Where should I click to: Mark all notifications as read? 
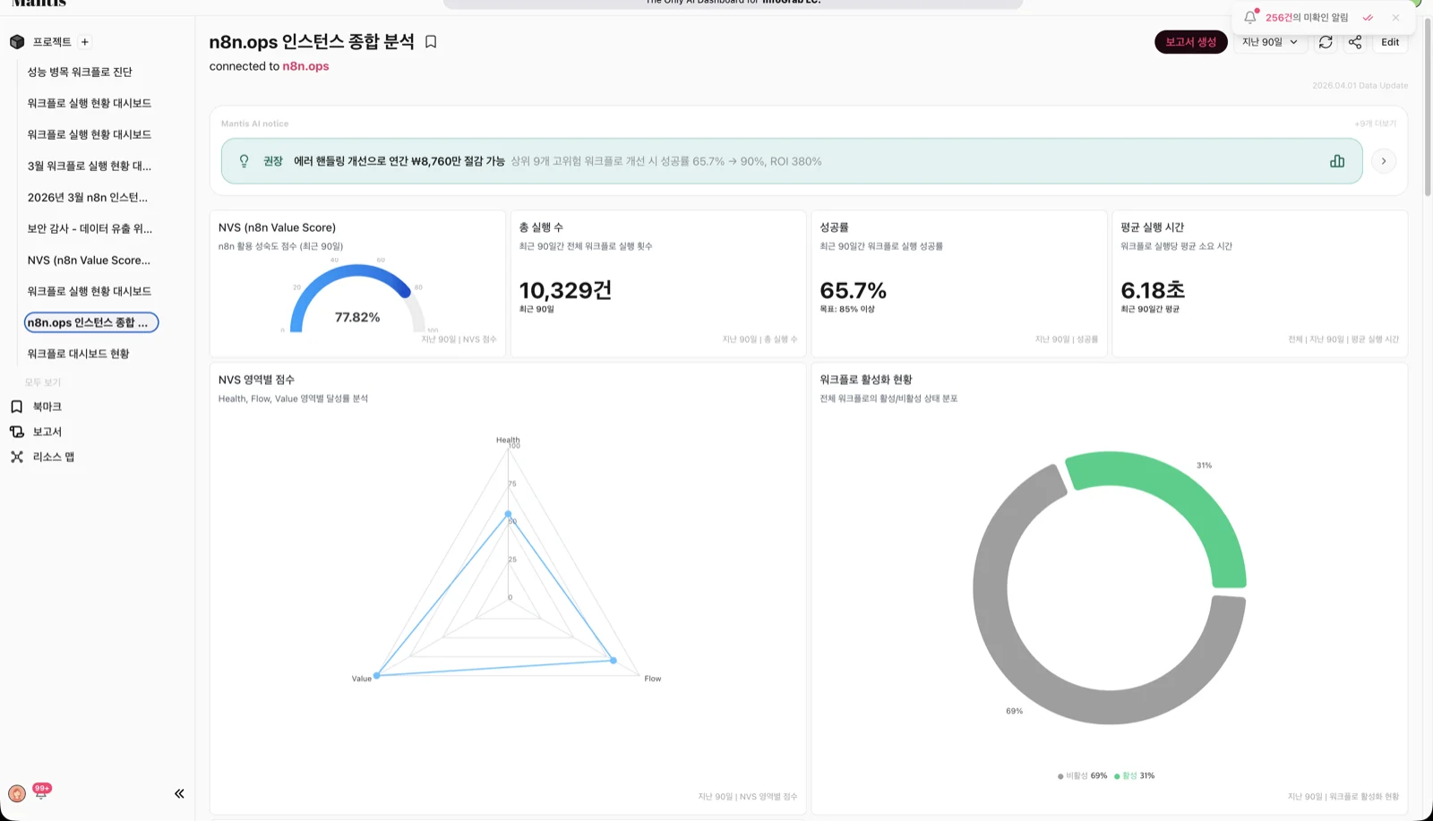(x=1367, y=16)
